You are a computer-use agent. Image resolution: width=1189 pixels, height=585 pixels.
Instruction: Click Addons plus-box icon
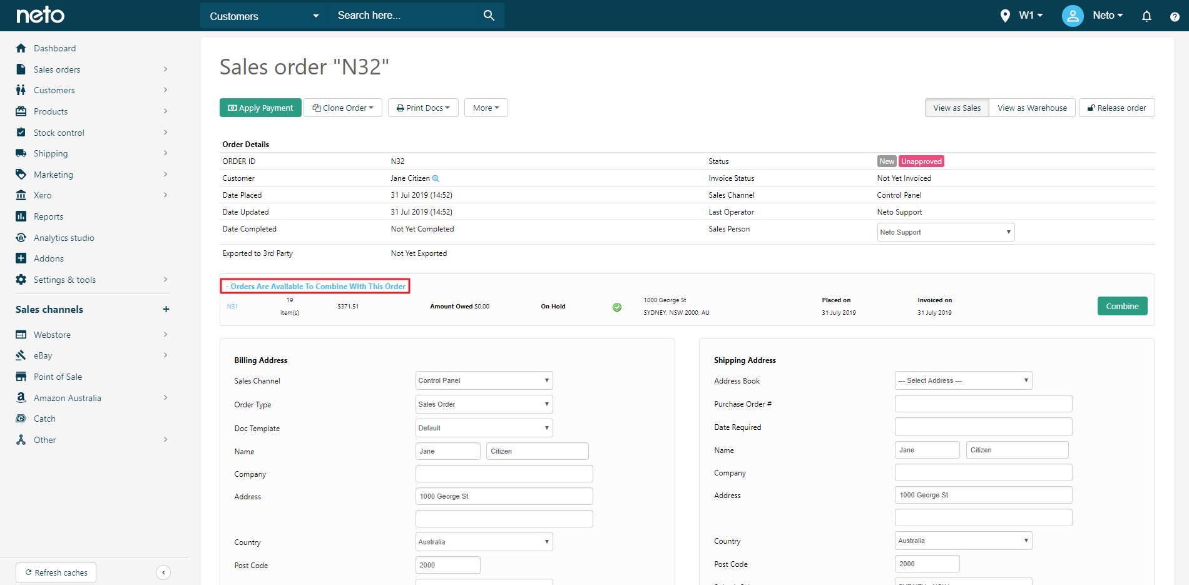pos(21,258)
